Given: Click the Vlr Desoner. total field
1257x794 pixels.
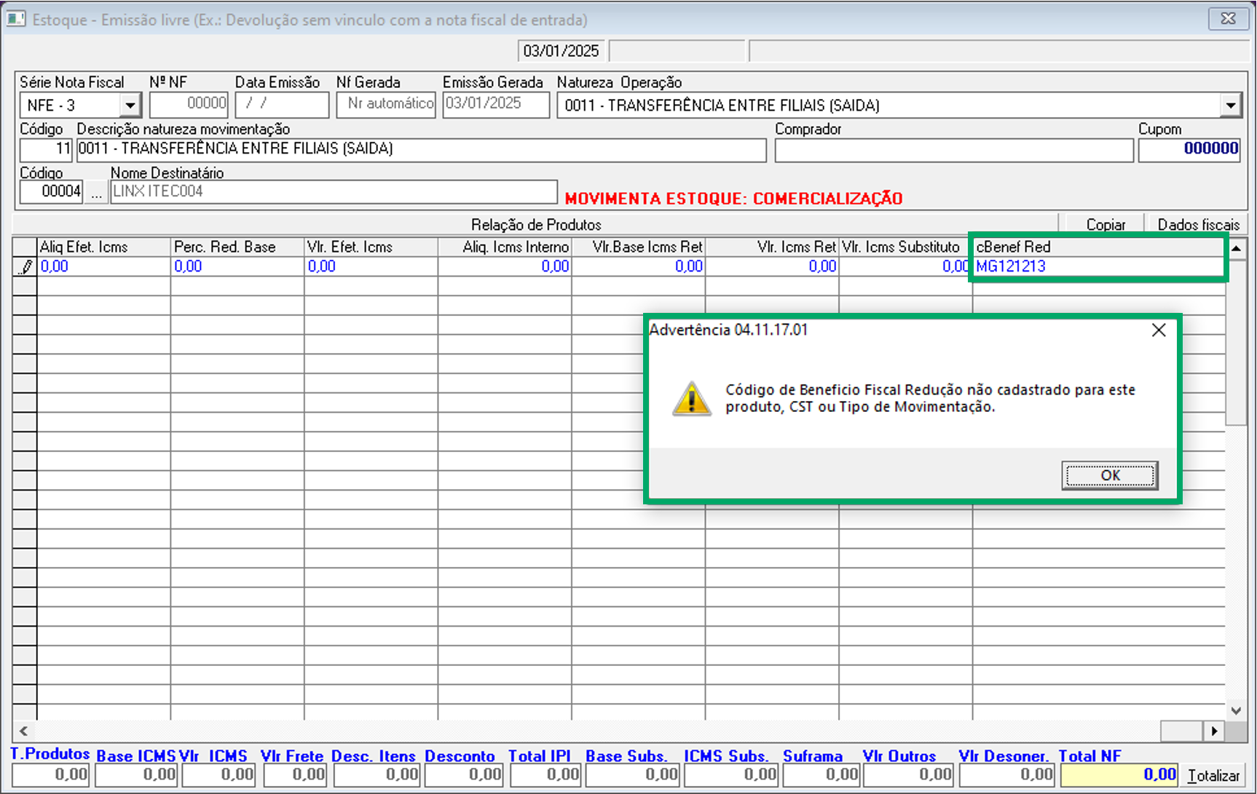Looking at the screenshot, I should tap(1006, 776).
